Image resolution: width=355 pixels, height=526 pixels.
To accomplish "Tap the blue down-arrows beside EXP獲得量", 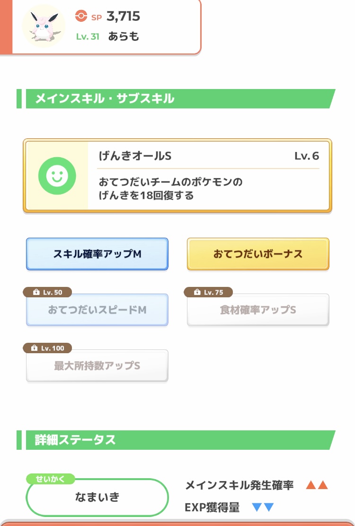I will 263,507.
